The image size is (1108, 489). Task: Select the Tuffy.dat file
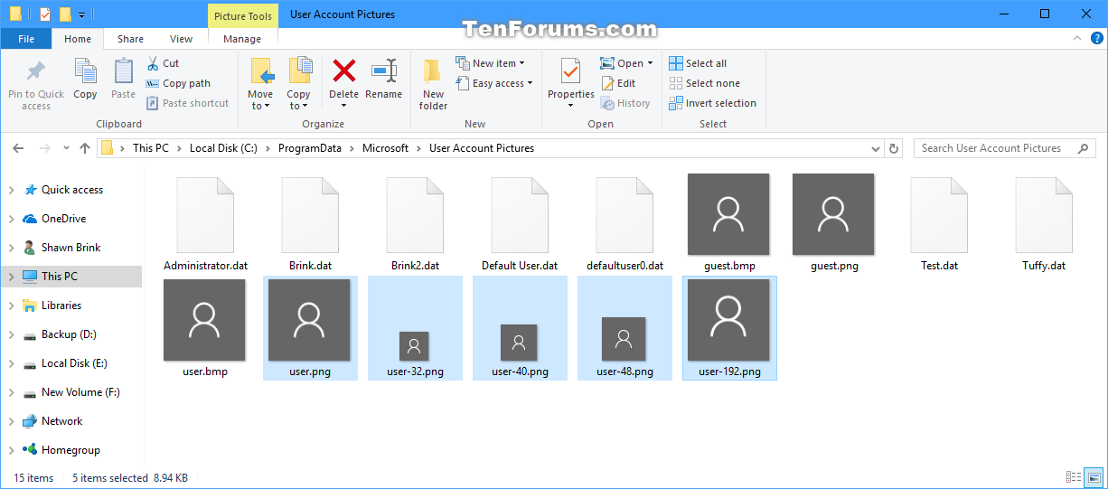1044,223
